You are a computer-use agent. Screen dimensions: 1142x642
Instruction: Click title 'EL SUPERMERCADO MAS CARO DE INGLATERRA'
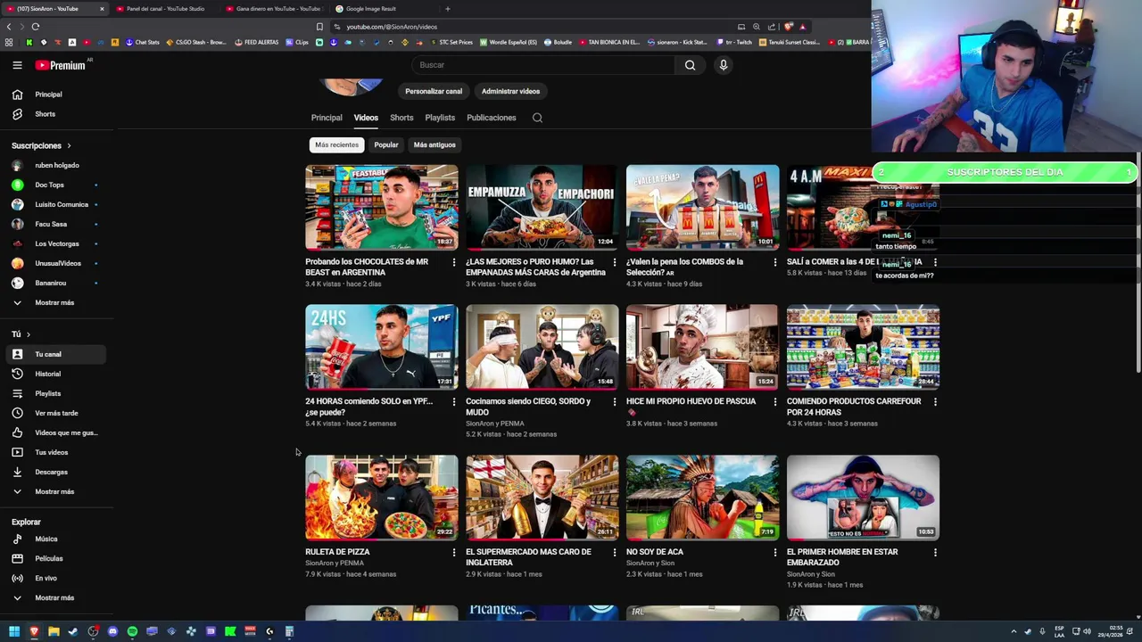coord(528,557)
